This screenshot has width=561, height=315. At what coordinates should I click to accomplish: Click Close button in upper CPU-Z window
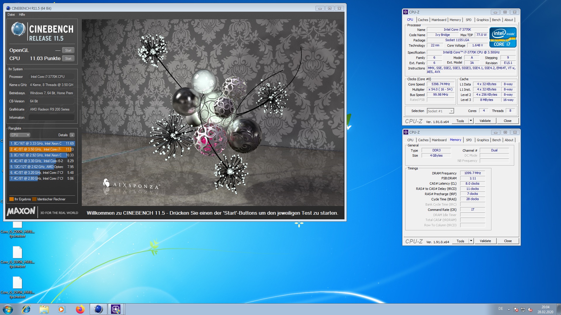[x=508, y=121]
